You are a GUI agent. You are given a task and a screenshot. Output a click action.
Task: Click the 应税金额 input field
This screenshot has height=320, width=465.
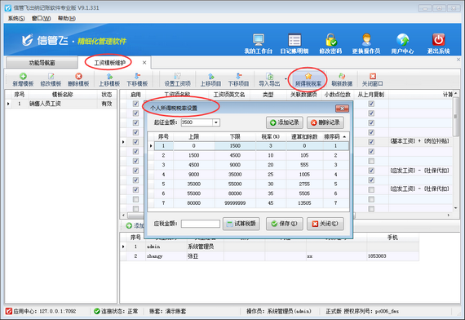tap(201, 224)
